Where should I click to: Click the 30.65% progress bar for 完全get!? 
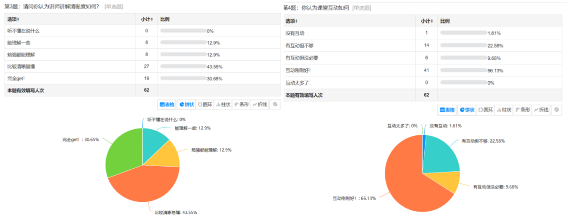pos(183,78)
